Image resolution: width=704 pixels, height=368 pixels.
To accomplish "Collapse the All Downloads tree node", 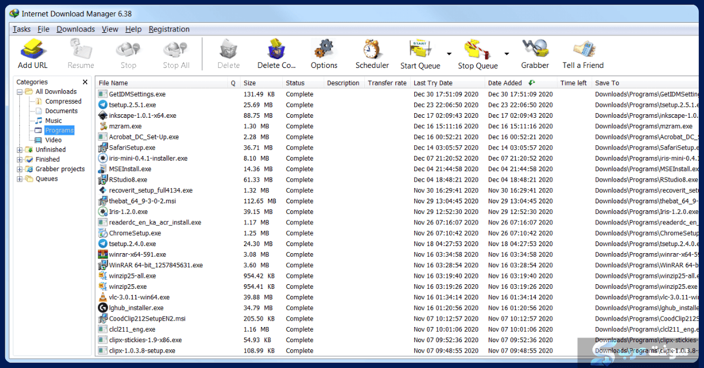I will [20, 92].
